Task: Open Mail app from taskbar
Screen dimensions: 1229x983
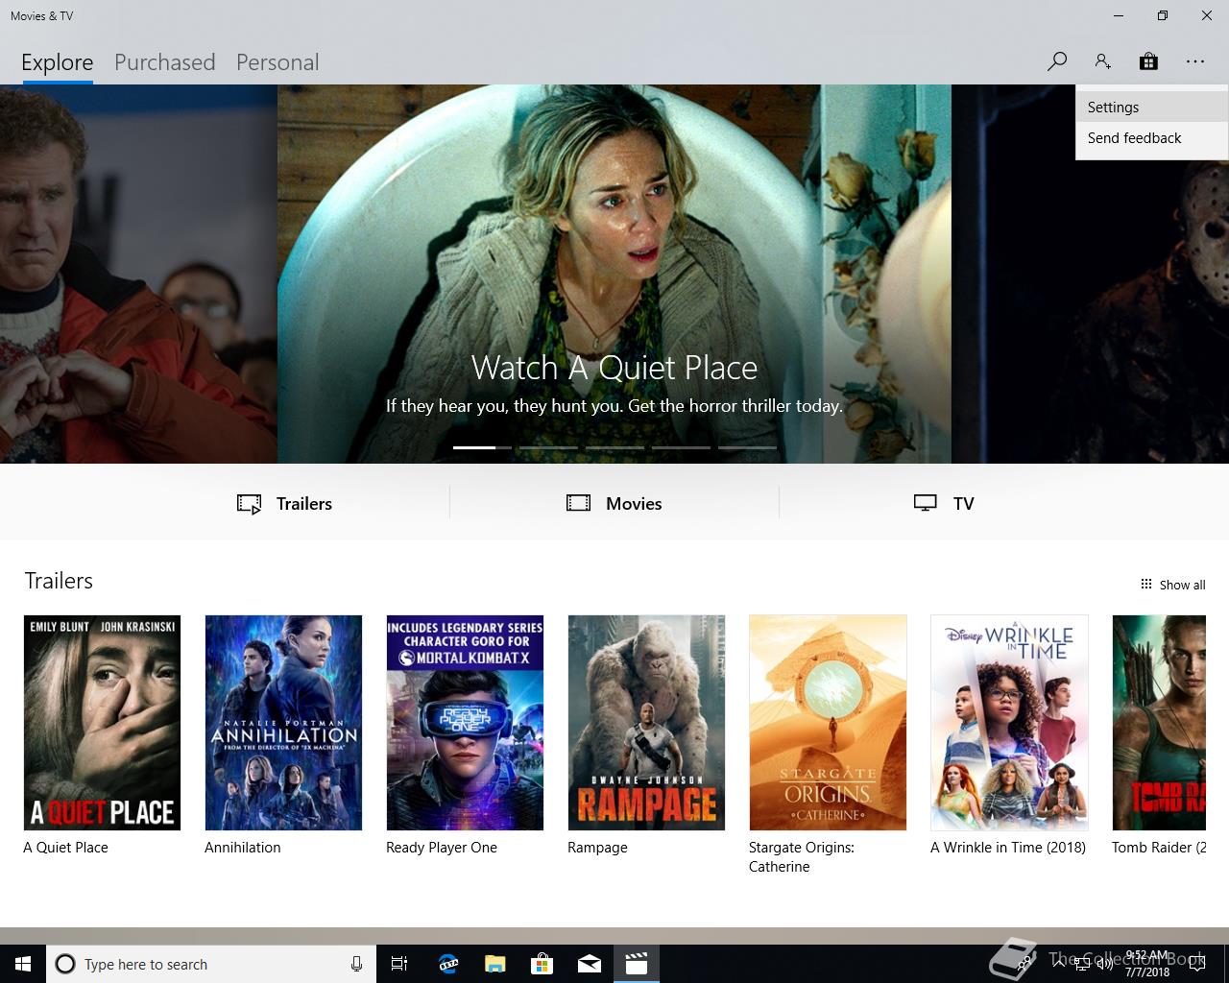Action: [x=590, y=964]
